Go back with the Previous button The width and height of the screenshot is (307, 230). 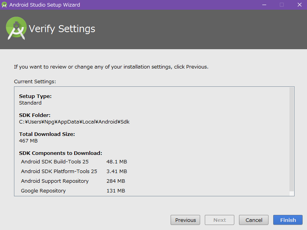point(185,220)
